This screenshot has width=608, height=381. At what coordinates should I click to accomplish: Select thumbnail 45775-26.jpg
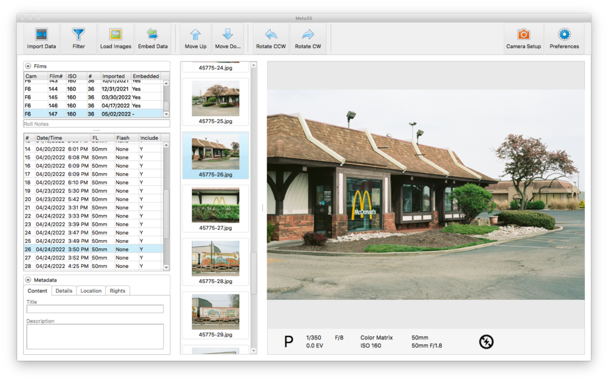tap(216, 155)
